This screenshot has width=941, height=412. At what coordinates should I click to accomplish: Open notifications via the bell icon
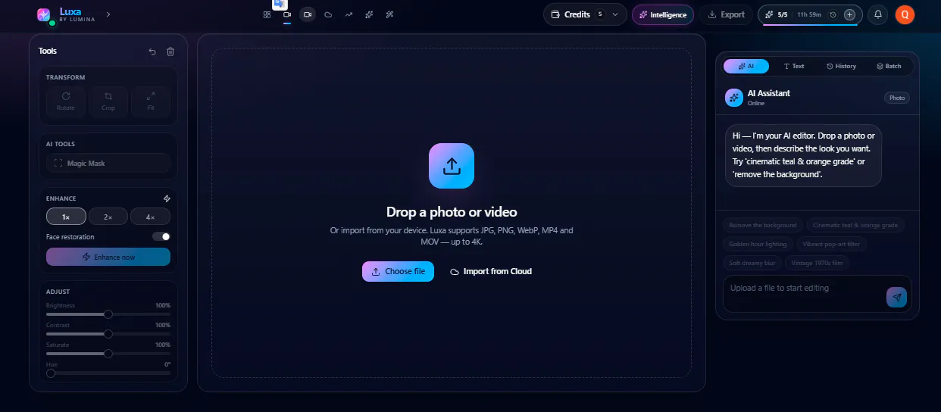877,14
